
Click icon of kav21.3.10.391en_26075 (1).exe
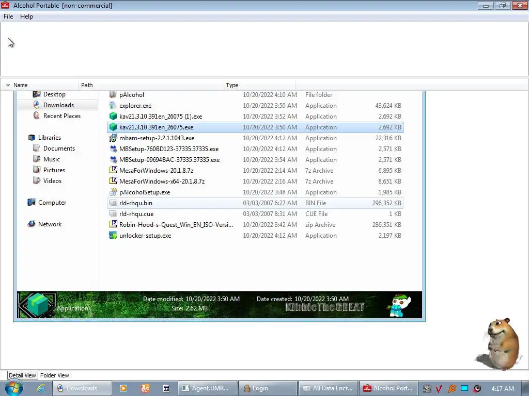tap(113, 116)
